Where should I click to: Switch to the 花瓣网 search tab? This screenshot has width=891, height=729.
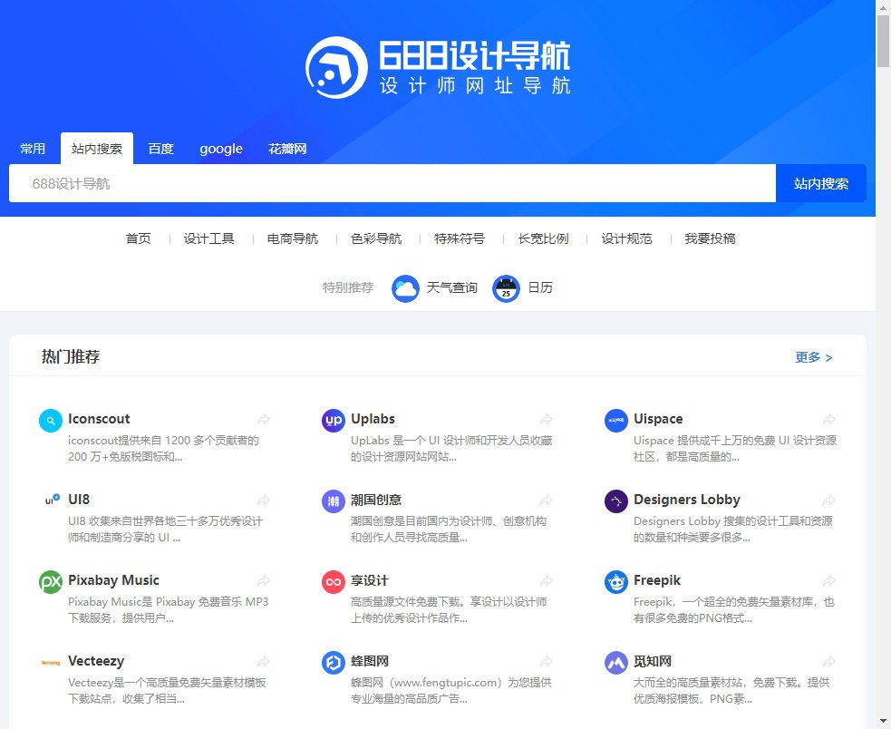coord(287,149)
